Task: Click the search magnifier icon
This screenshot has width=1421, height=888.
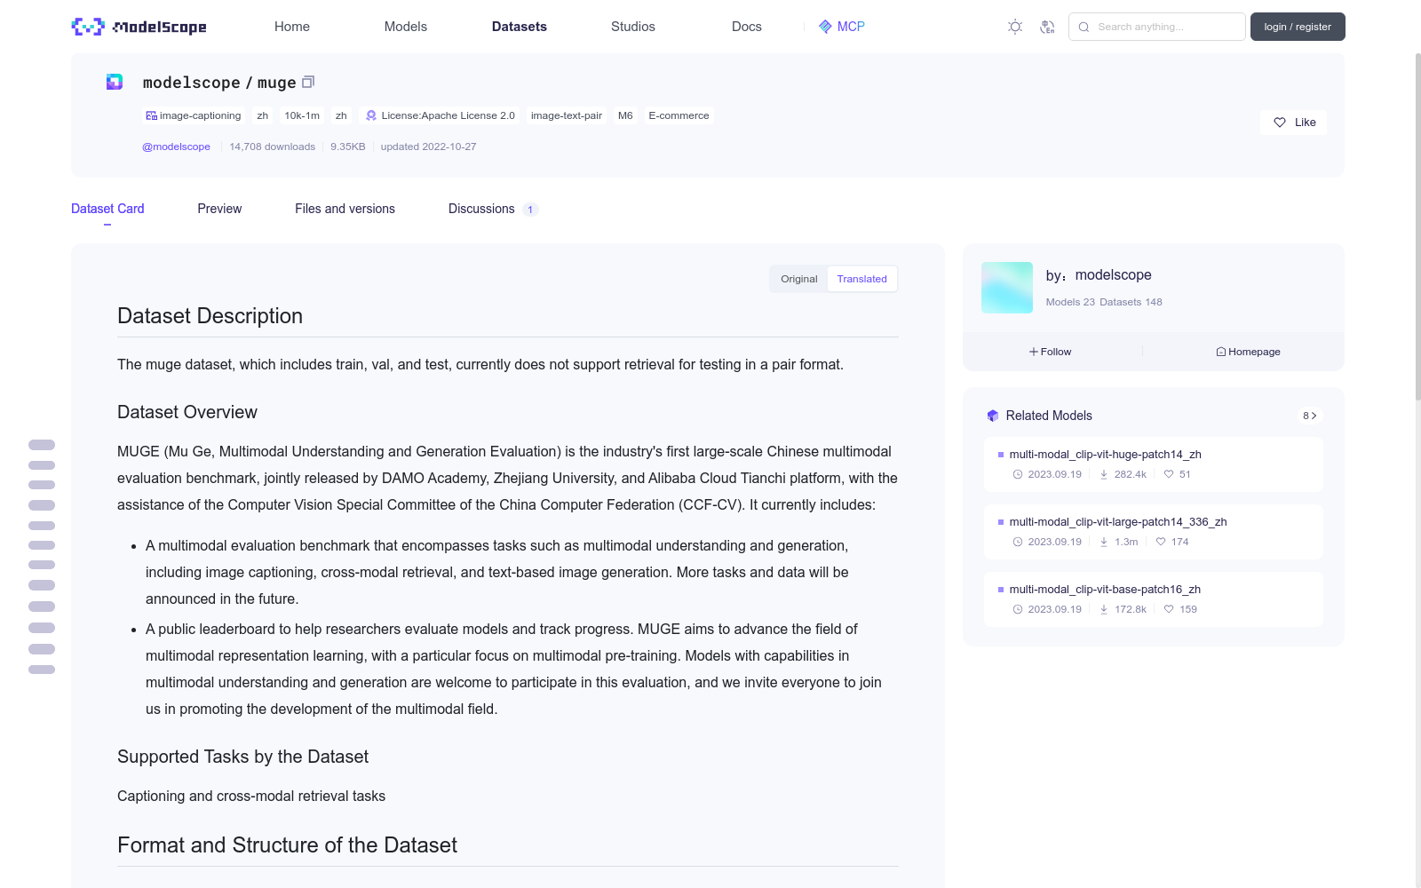Action: click(x=1084, y=27)
